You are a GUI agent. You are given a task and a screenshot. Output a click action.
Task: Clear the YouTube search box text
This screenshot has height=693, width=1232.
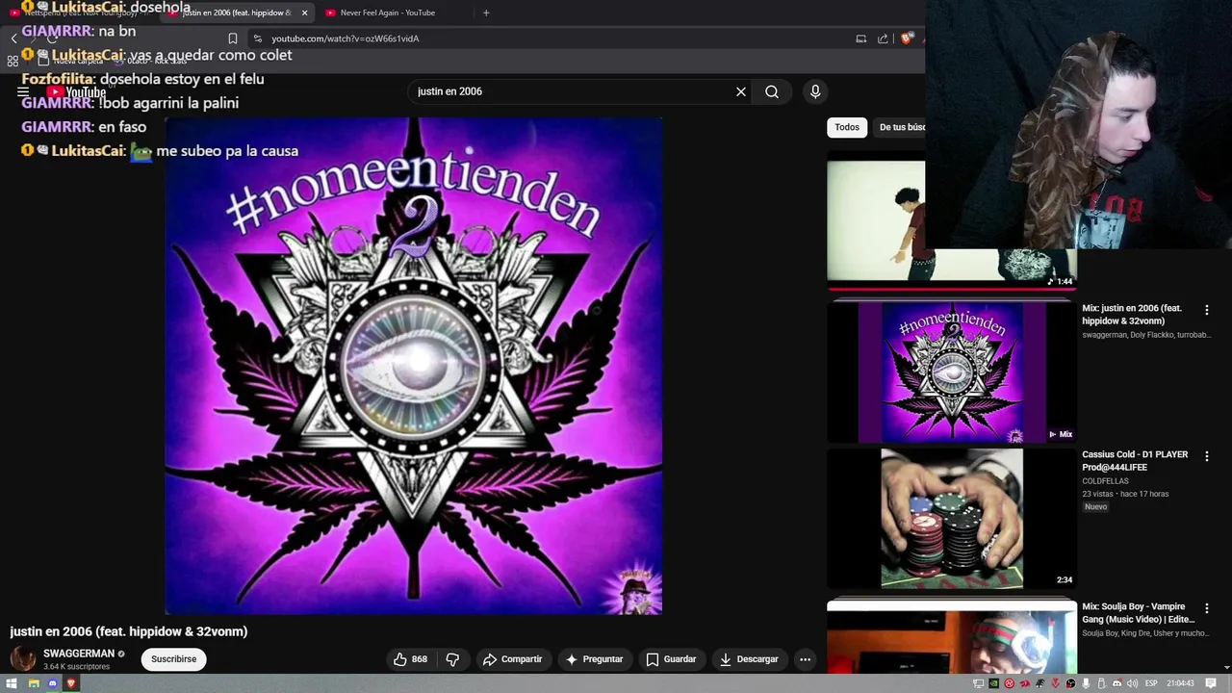click(x=741, y=91)
